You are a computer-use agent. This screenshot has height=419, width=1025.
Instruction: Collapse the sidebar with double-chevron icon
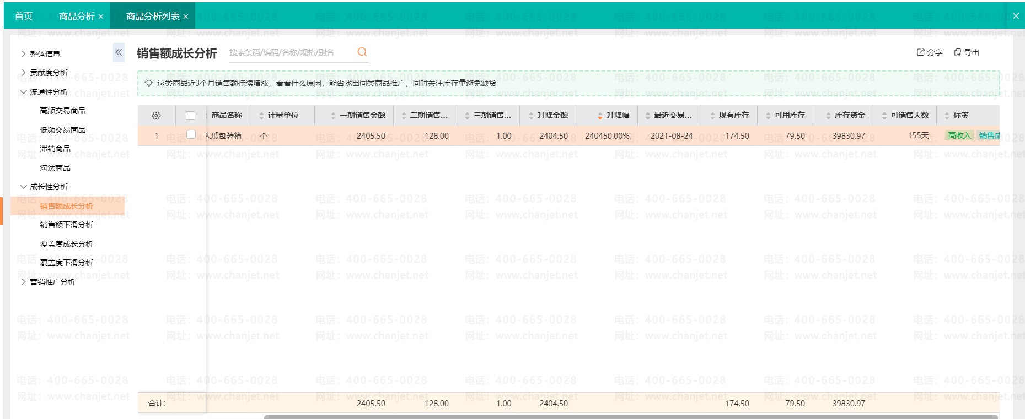[119, 53]
